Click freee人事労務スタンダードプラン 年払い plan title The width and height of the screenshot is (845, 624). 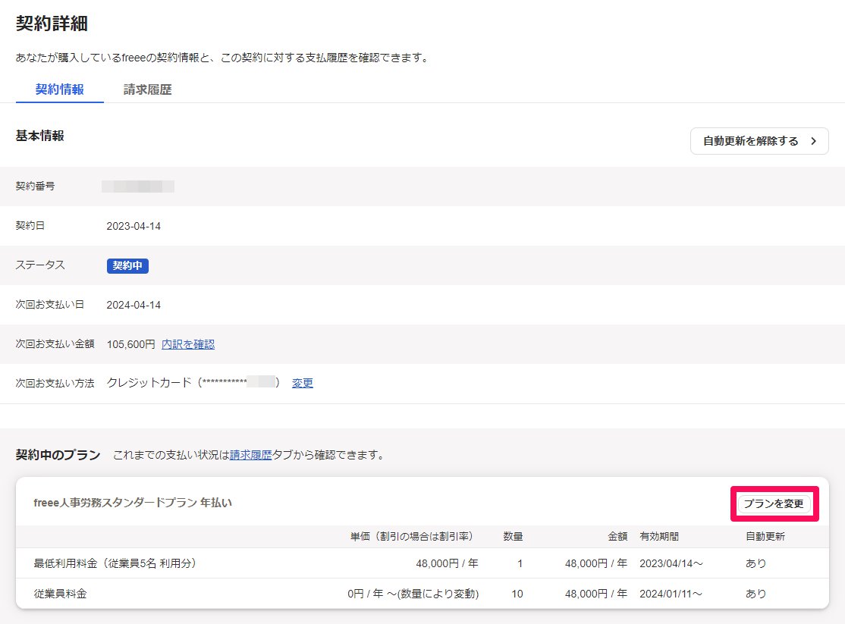[x=133, y=503]
